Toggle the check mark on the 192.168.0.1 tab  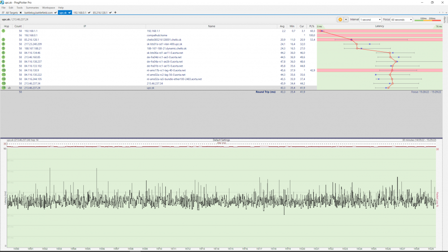pyautogui.click(x=90, y=13)
